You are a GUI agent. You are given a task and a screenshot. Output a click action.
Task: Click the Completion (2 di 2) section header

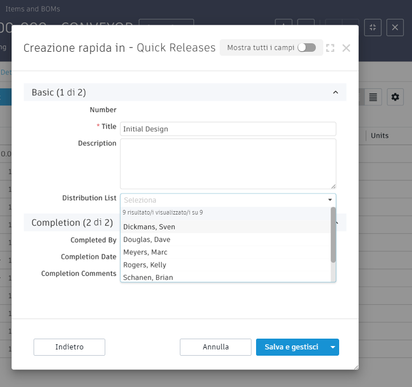coord(72,223)
